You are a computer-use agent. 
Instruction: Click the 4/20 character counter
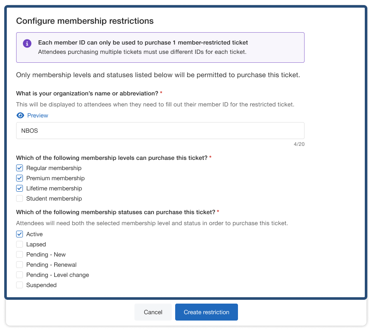(299, 144)
